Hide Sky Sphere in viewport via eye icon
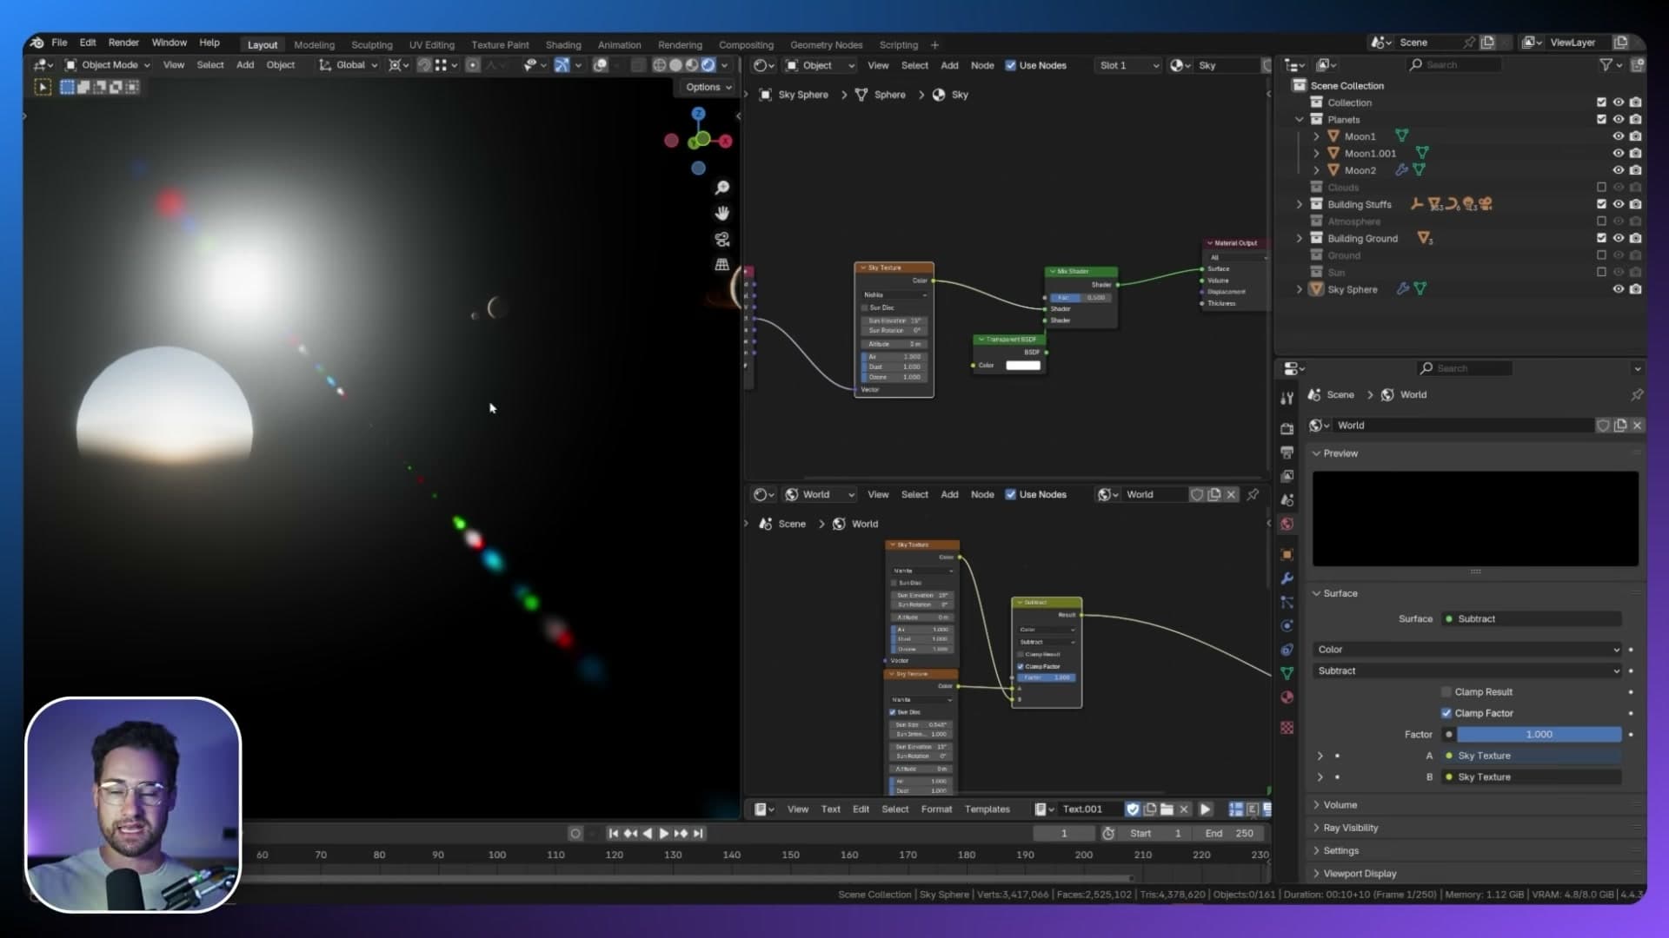Viewport: 1669px width, 938px height. pos(1619,289)
